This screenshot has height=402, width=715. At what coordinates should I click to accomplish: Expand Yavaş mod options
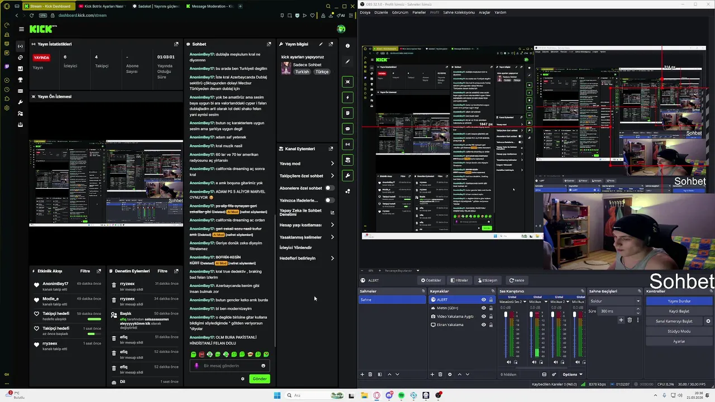tap(332, 164)
